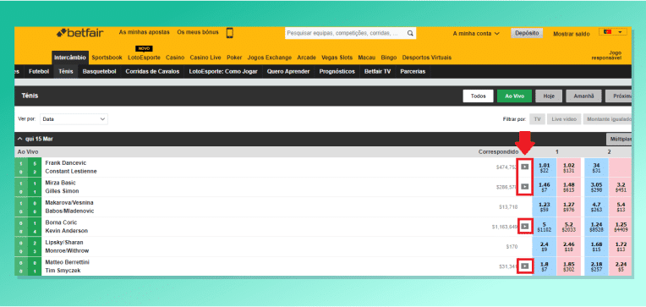The height and width of the screenshot is (307, 646).
Task: Back Basic at 1.46 odds
Action: 545,187
